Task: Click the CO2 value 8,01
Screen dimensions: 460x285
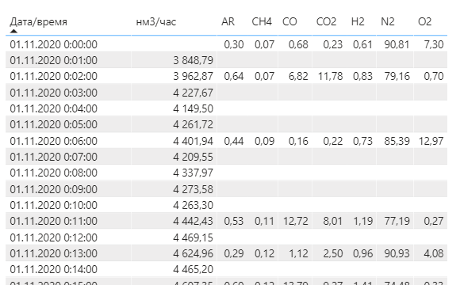Action: click(x=332, y=221)
